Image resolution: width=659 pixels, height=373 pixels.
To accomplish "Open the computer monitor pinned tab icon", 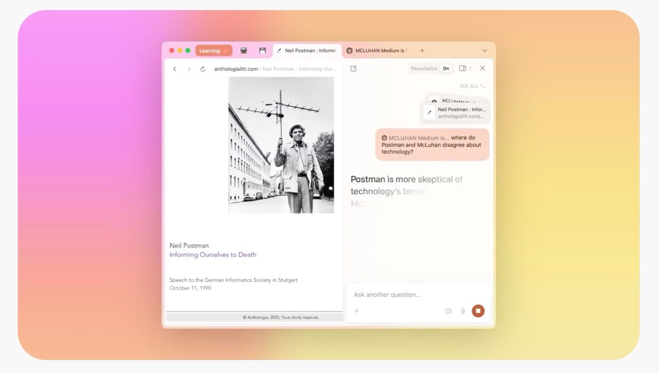I will coord(244,51).
